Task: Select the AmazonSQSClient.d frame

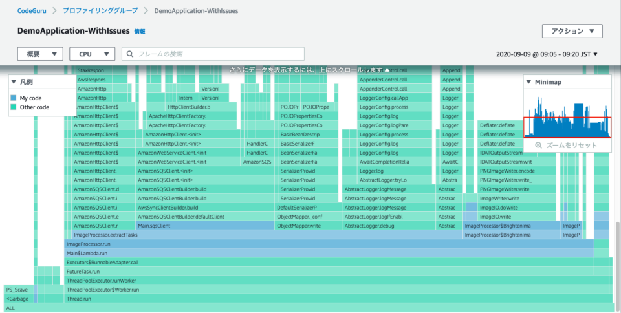Action: point(103,189)
